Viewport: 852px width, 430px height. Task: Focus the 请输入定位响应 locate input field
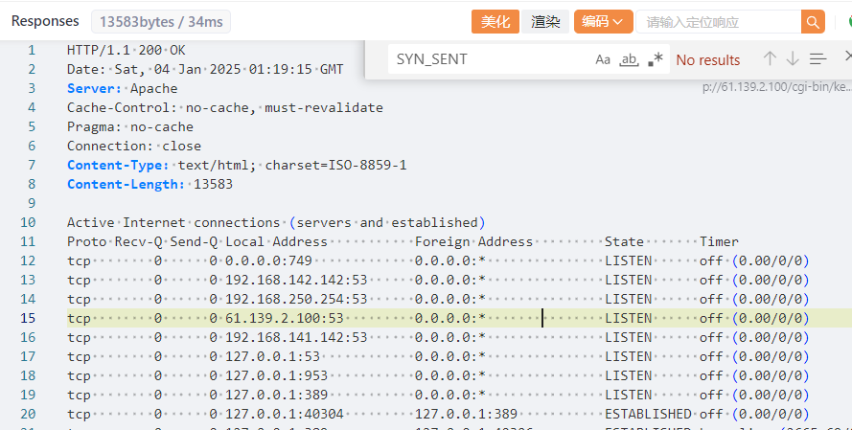[x=719, y=22]
